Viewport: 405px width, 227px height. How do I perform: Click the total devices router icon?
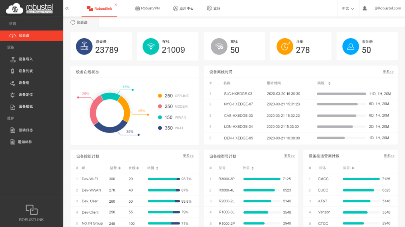(x=84, y=46)
